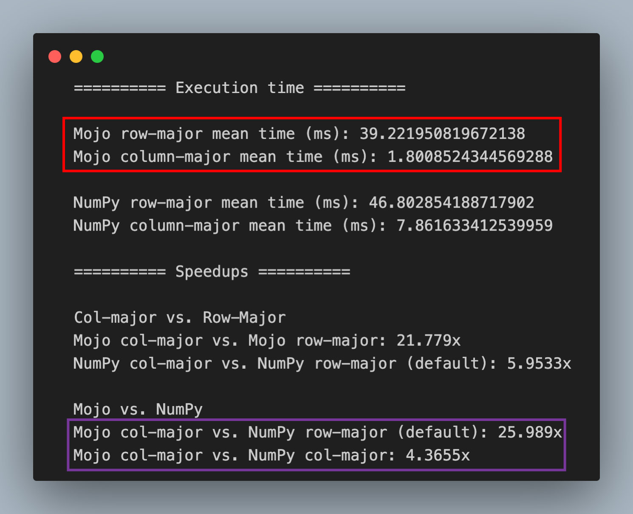Click the 'Speedups' header line
The height and width of the screenshot is (514, 633).
click(212, 271)
